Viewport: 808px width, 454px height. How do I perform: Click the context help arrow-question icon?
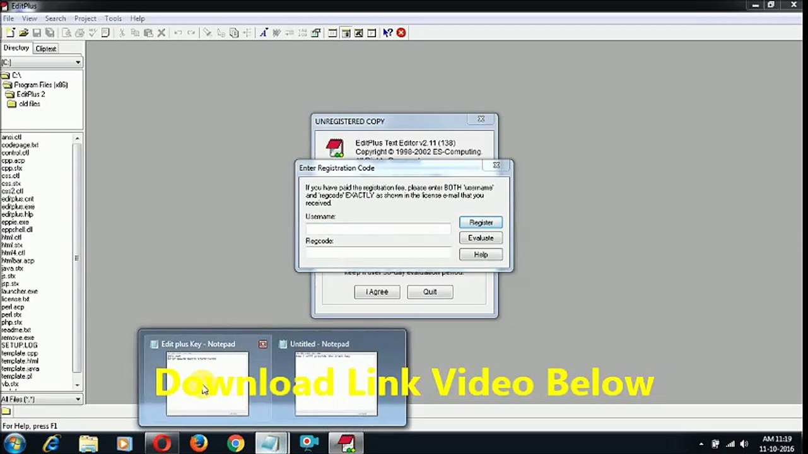coord(388,33)
